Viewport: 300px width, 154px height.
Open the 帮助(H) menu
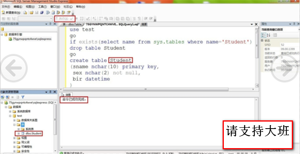pos(80,7)
